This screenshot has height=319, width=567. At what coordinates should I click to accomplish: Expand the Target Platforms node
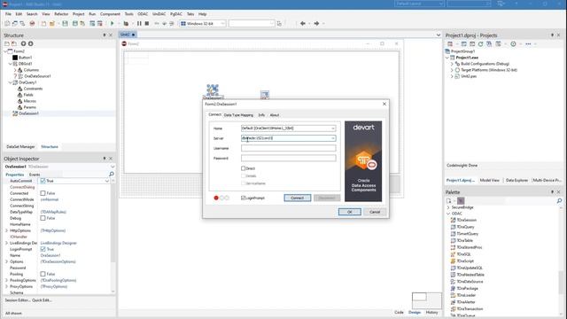coord(452,70)
